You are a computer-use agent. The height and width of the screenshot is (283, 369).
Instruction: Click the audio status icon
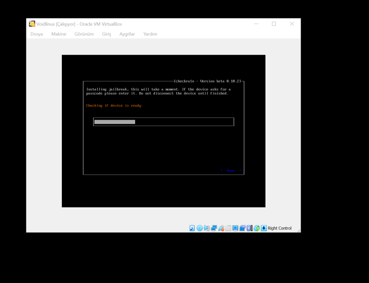(206, 228)
